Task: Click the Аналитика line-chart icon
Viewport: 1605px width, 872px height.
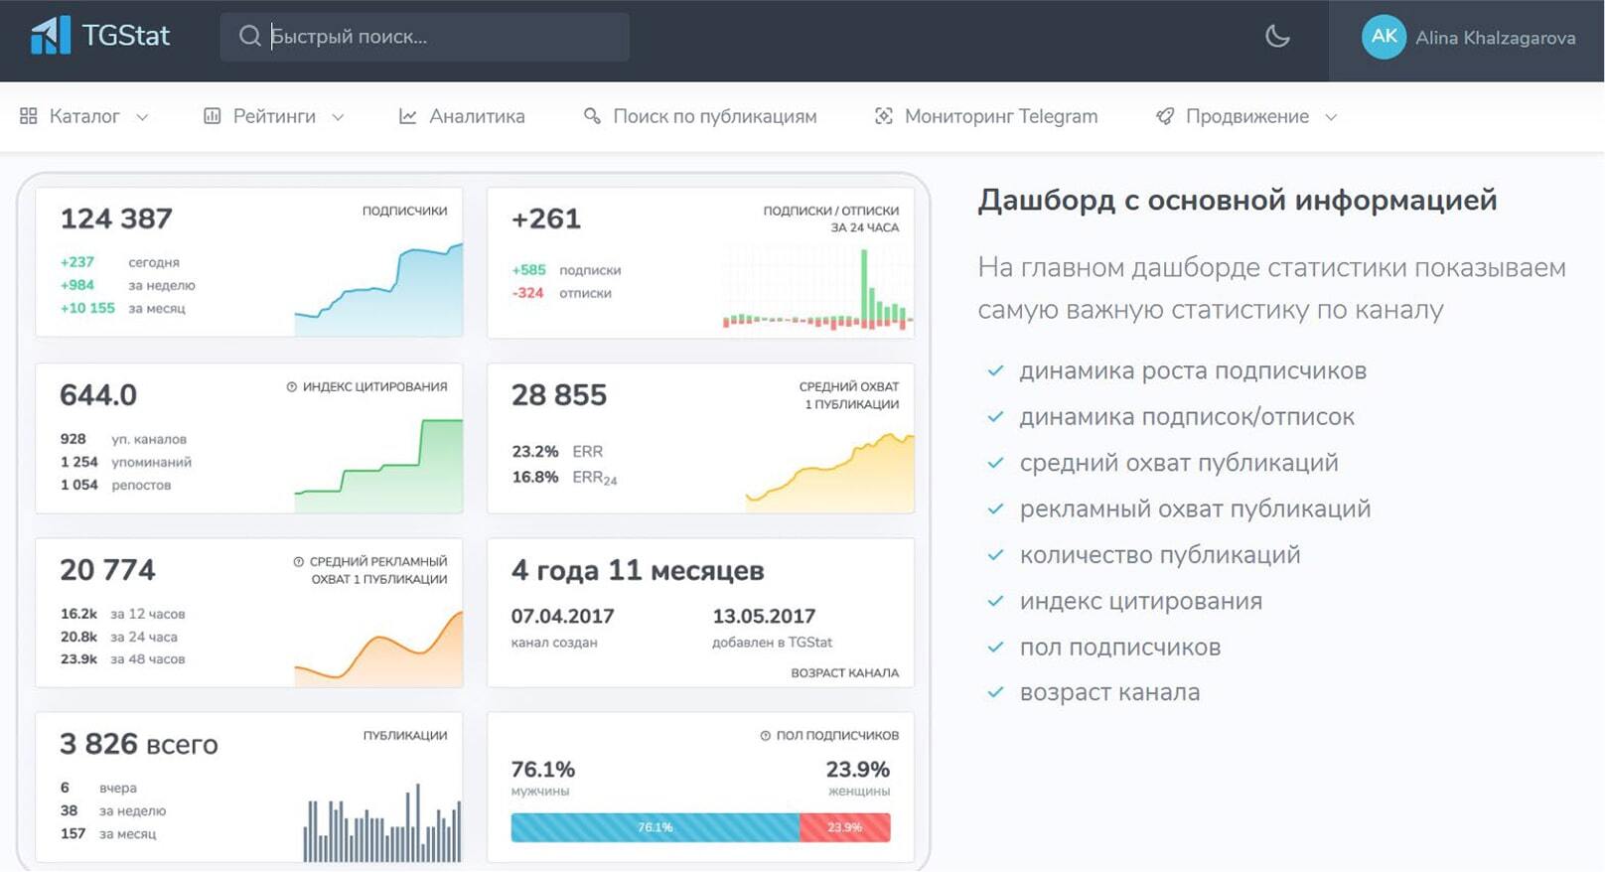Action: [407, 116]
